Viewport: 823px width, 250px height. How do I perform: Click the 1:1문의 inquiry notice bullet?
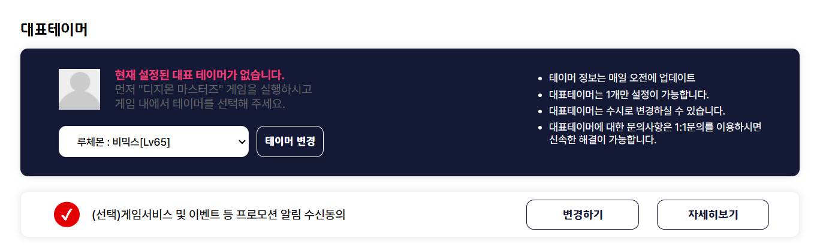[x=655, y=127]
